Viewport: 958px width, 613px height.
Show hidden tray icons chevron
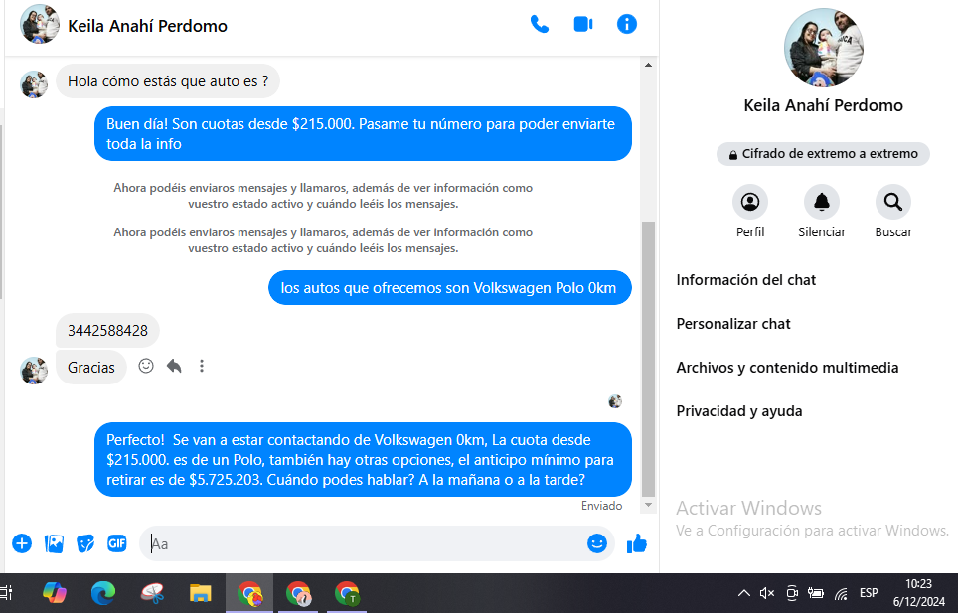pos(743,593)
